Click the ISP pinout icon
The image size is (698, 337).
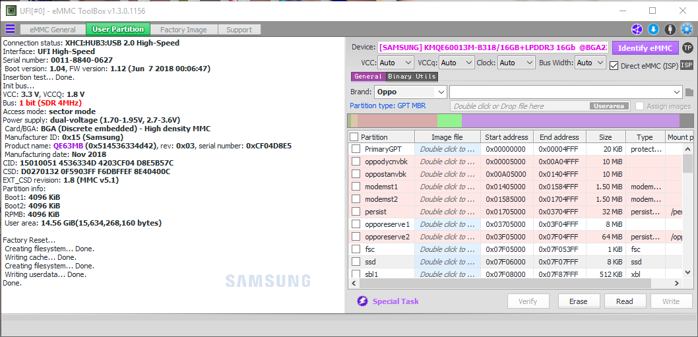[x=686, y=65]
